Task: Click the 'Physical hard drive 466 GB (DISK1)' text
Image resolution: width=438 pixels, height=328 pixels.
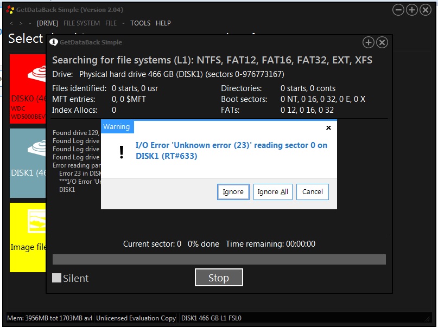Action: click(x=141, y=74)
